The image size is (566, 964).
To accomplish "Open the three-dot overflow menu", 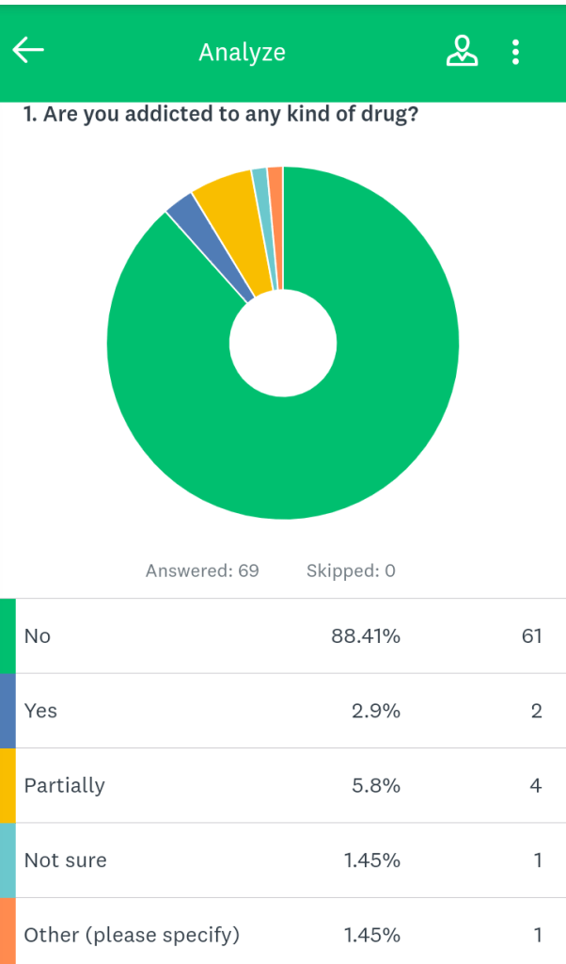I will coord(515,52).
